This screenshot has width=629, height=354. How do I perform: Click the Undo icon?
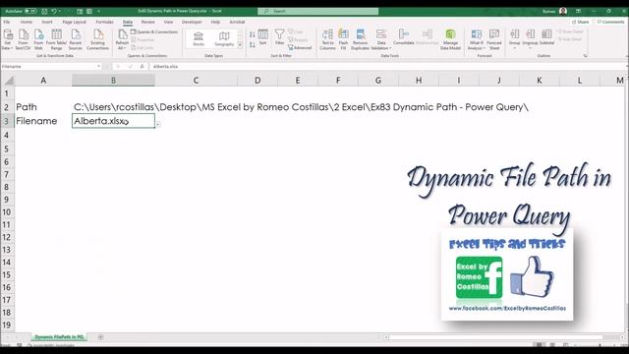[x=54, y=11]
